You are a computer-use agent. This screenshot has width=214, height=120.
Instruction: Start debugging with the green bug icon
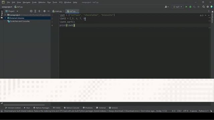[190, 7]
